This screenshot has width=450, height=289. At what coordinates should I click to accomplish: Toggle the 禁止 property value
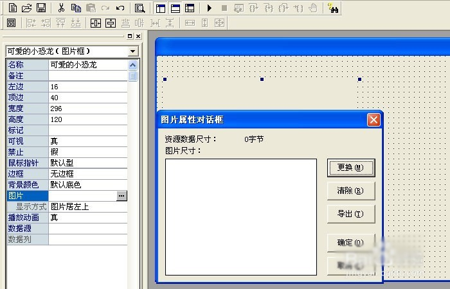[87, 152]
